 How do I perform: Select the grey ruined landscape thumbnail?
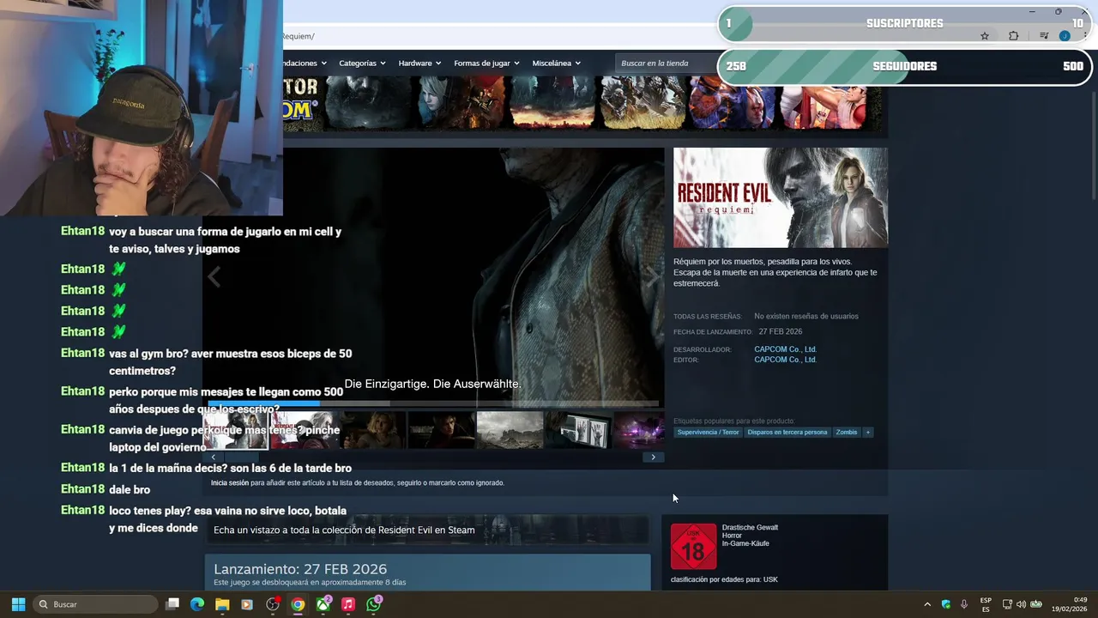(510, 430)
